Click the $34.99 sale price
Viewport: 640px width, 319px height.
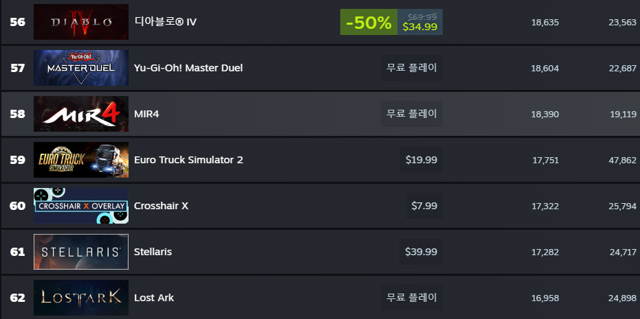point(419,27)
